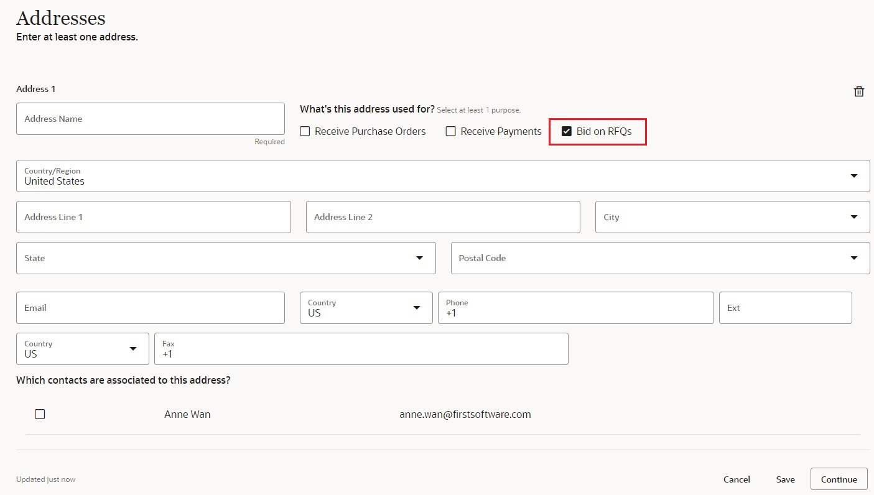Click the Address Name field
Image resolution: width=874 pixels, height=495 pixels.
pyautogui.click(x=151, y=119)
